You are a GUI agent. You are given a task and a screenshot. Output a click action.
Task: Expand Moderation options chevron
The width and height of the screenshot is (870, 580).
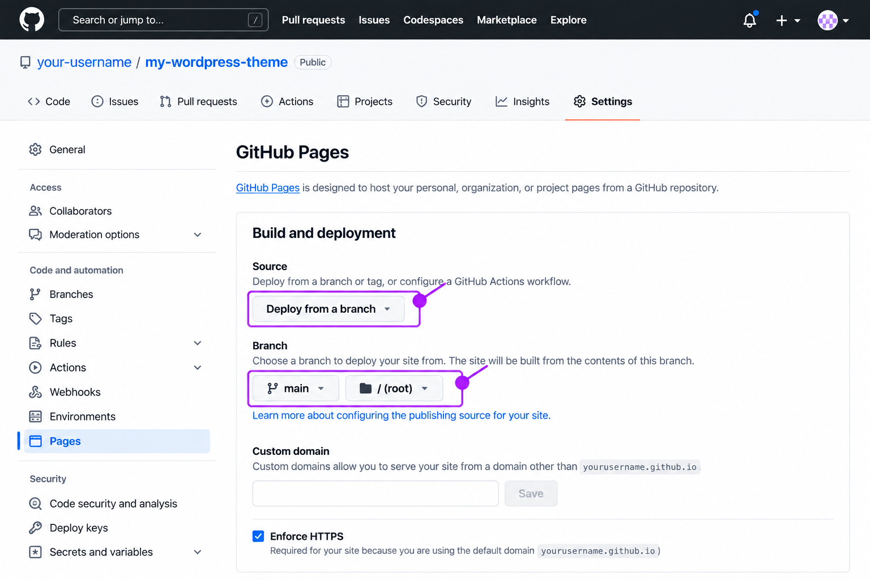point(198,234)
